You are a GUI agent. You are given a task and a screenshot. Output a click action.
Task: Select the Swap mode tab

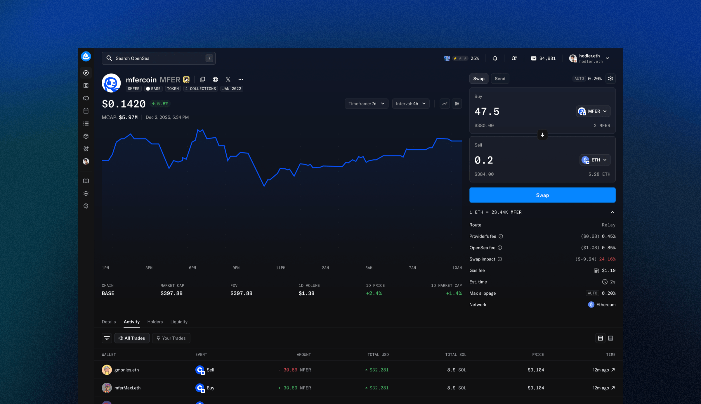[x=479, y=79]
